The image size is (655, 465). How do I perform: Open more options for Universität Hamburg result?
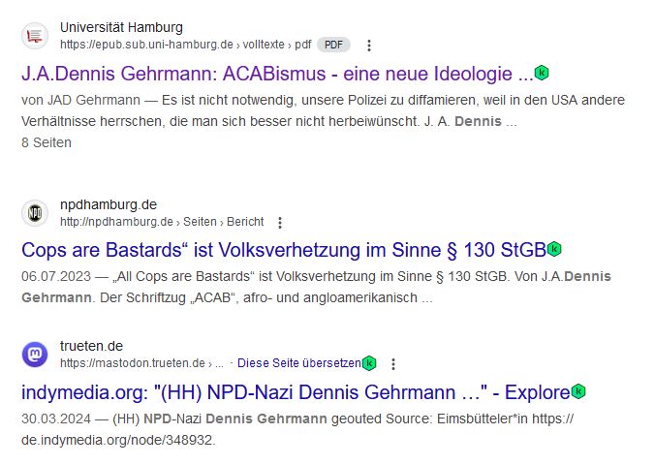coord(368,45)
